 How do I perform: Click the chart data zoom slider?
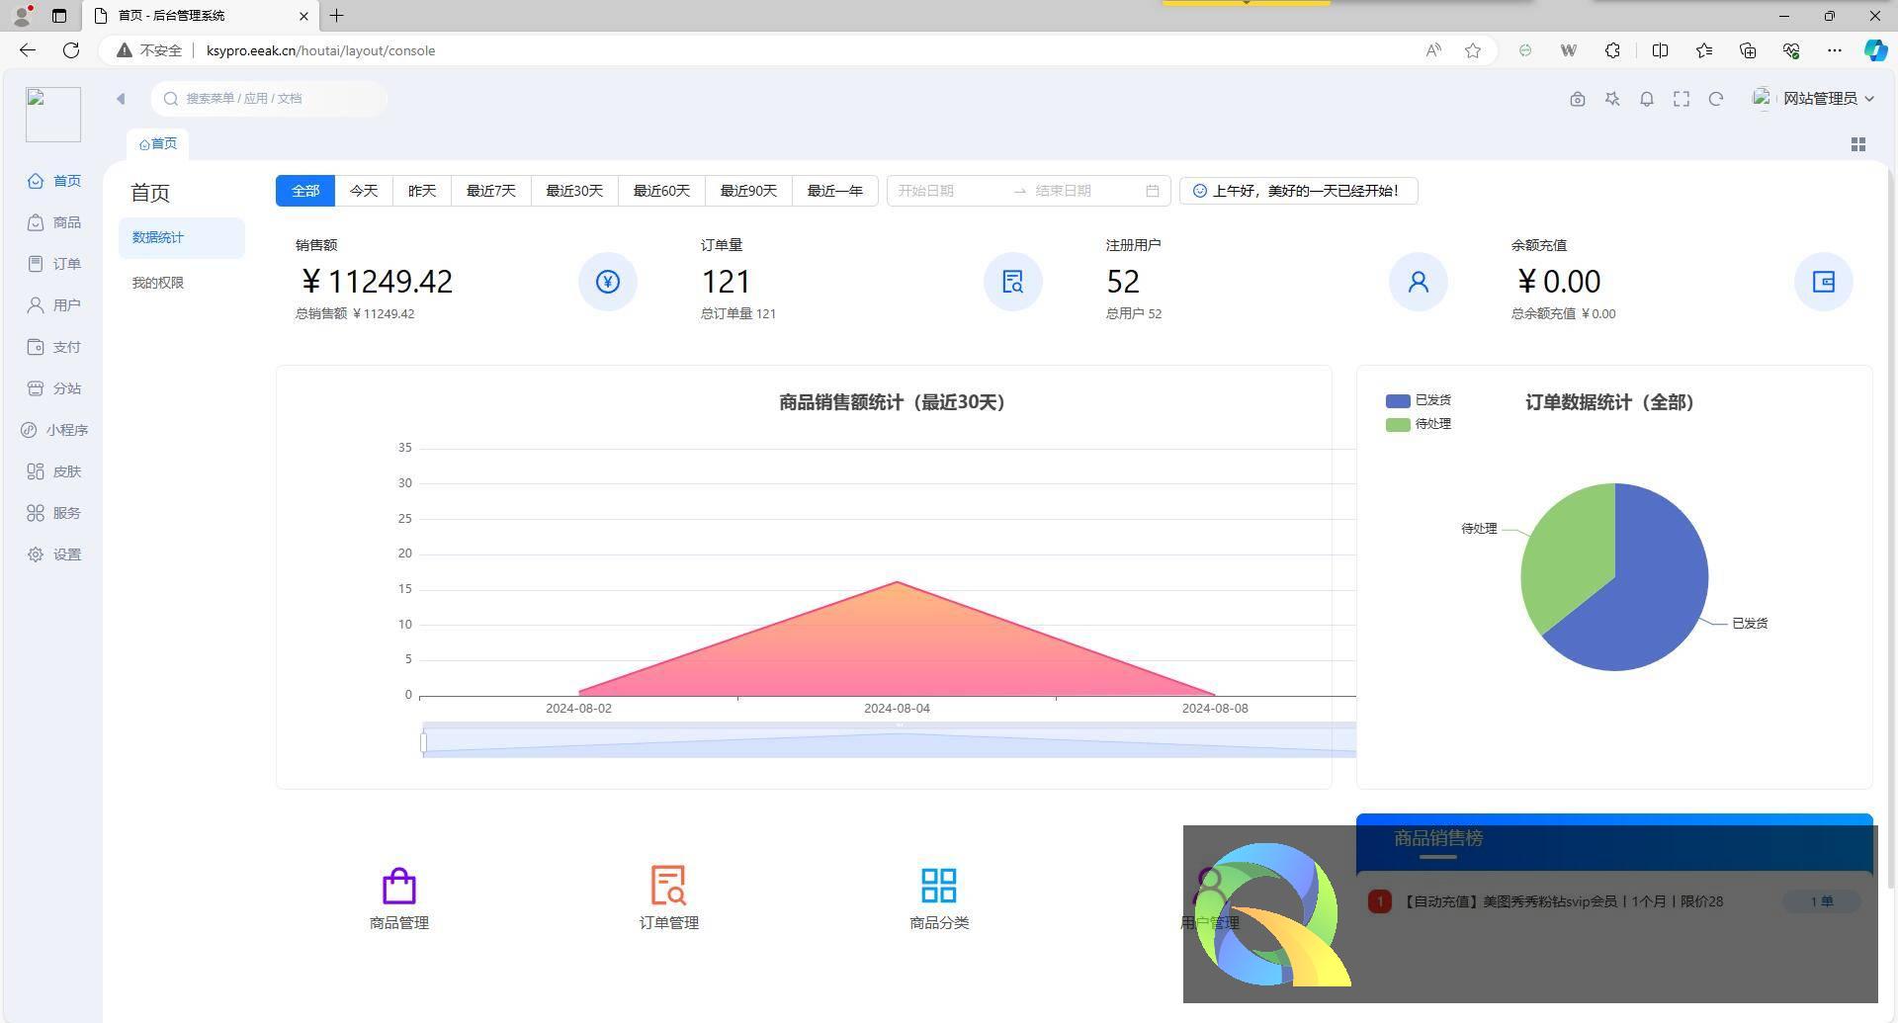(x=890, y=742)
